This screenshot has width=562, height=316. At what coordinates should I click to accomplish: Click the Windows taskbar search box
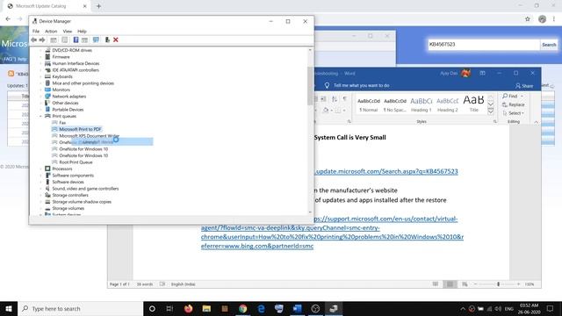point(80,308)
